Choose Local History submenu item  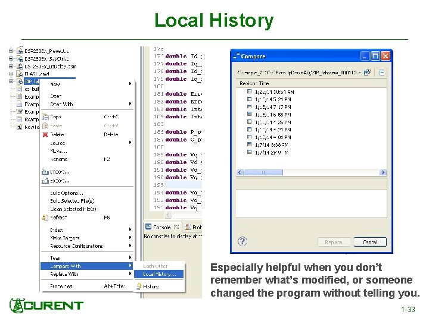click(x=158, y=274)
